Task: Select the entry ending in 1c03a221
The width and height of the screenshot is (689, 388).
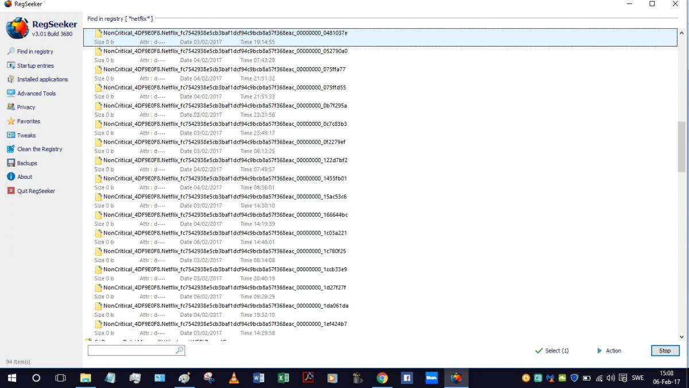Action: (x=381, y=237)
